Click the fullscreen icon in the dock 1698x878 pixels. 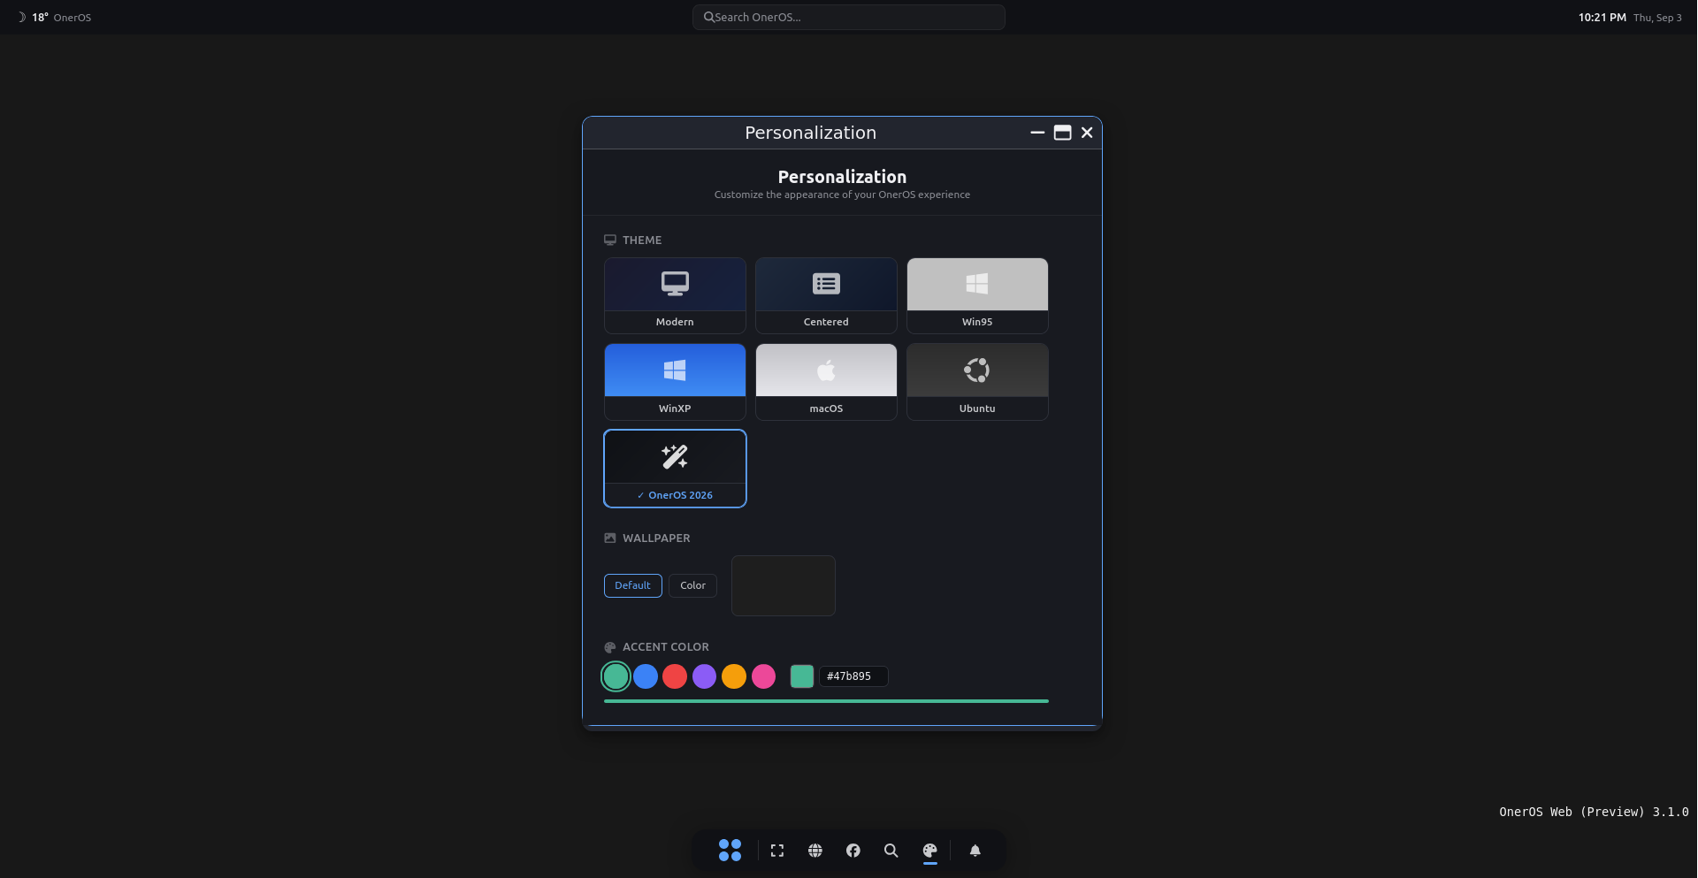click(x=777, y=851)
